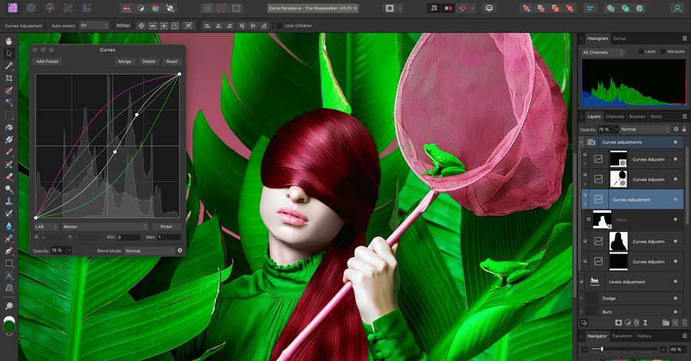Toggle visibility of Levels Adjustment layer

582,282
